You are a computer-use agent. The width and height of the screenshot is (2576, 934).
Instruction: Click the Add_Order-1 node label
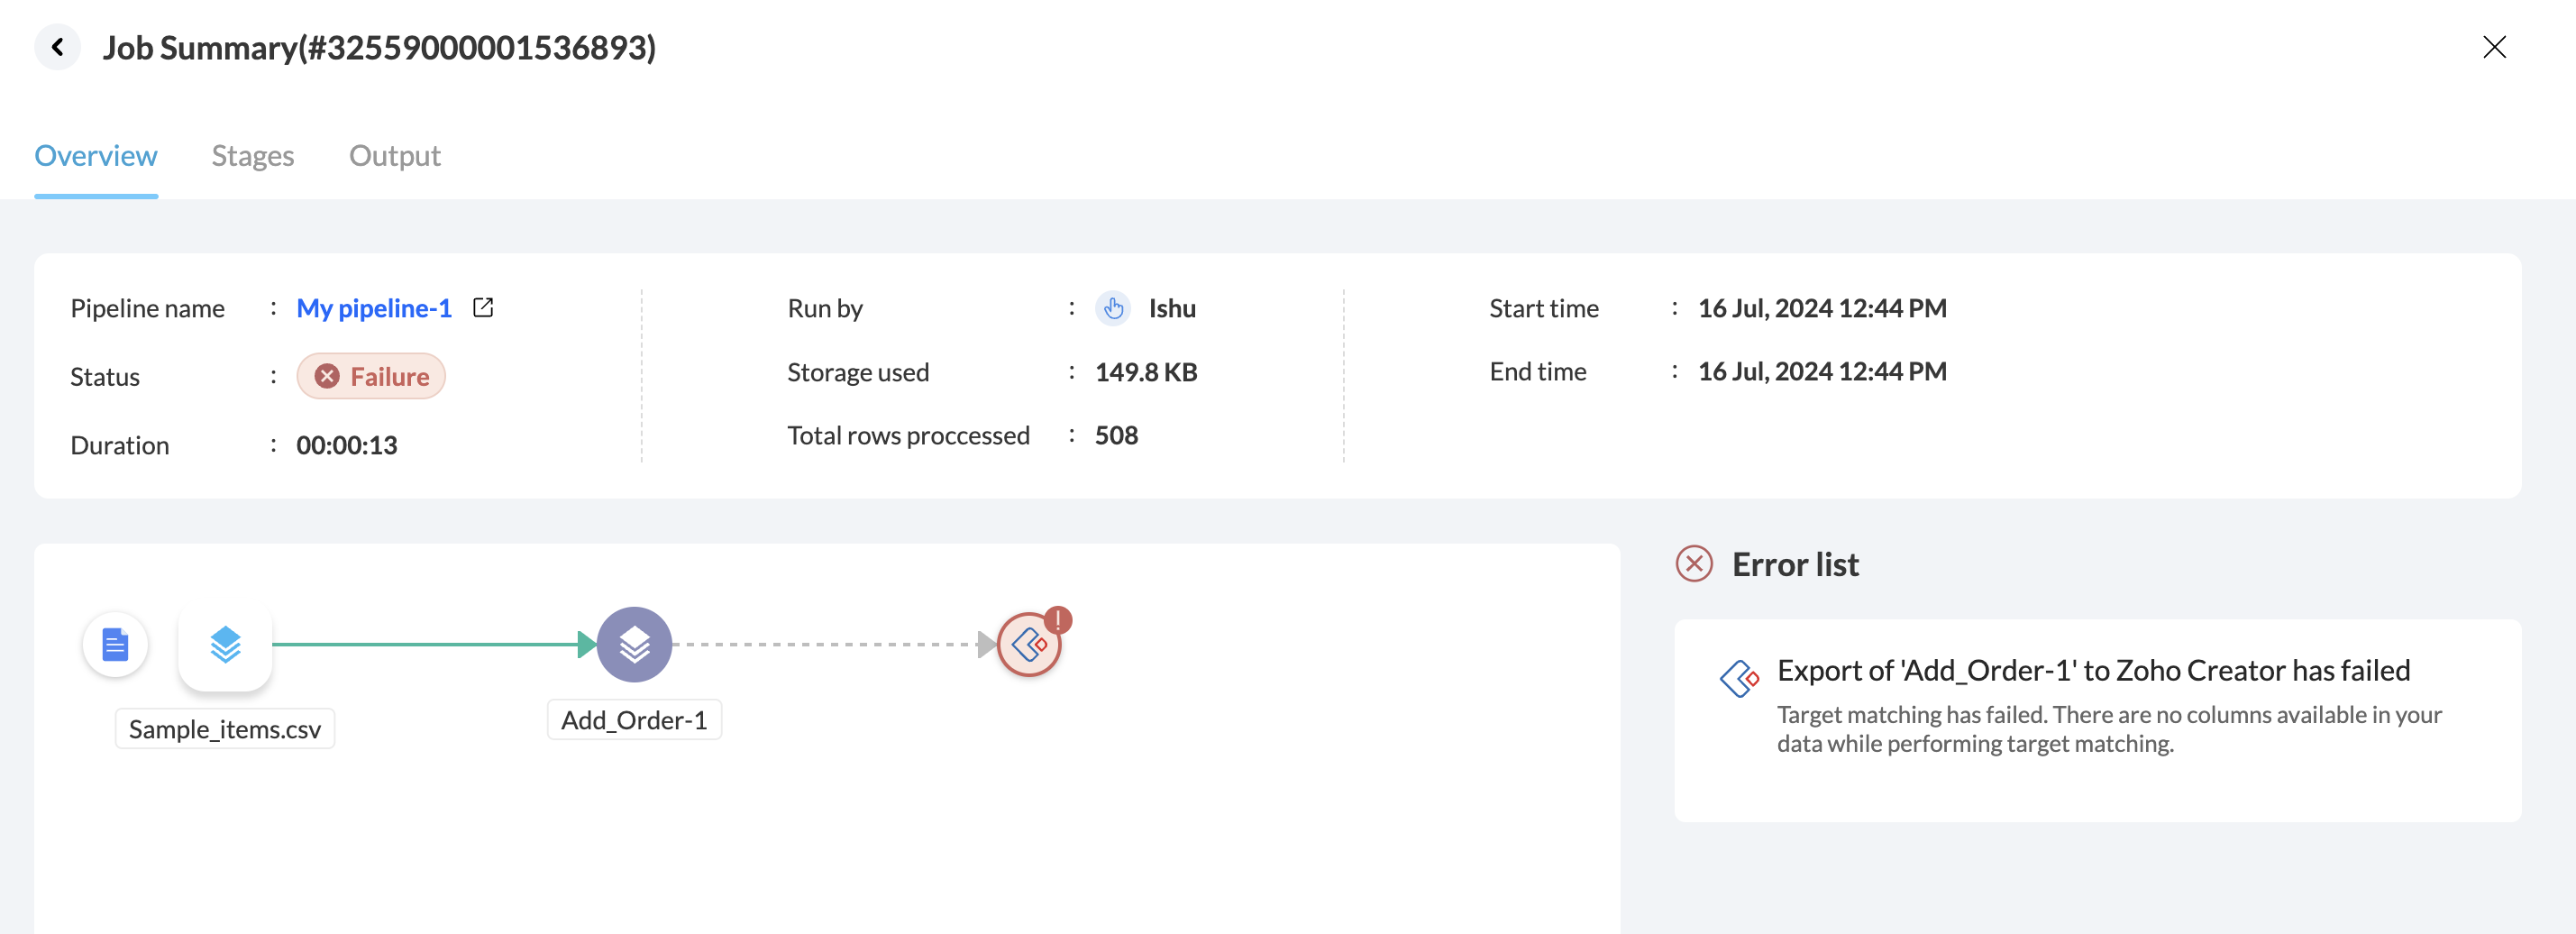point(634,720)
